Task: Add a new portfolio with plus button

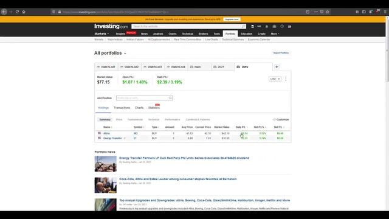Action: point(277,67)
